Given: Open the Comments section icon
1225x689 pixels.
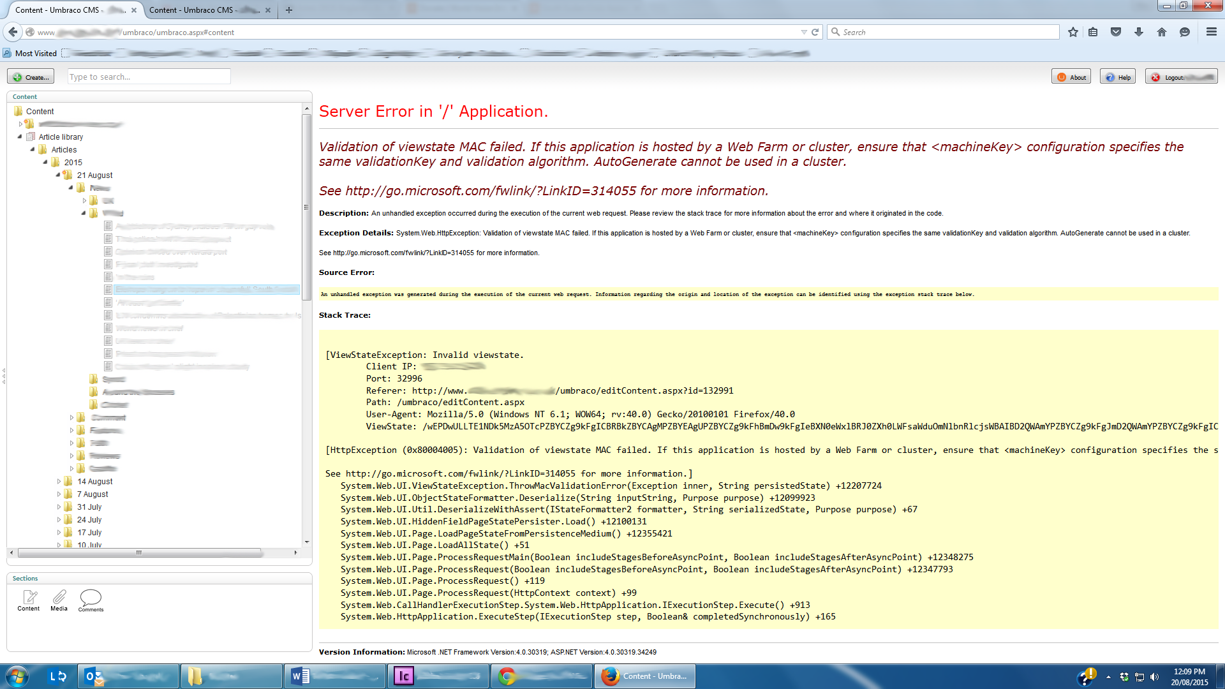Looking at the screenshot, I should click(91, 600).
